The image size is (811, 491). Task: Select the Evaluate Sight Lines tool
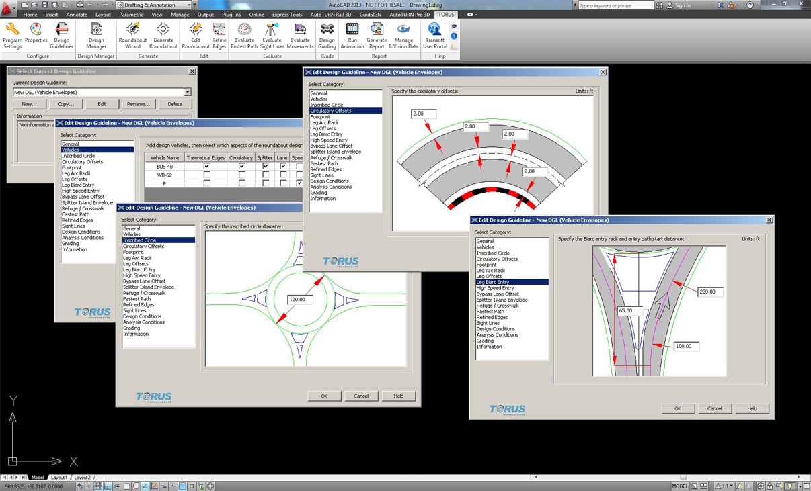tap(272, 30)
